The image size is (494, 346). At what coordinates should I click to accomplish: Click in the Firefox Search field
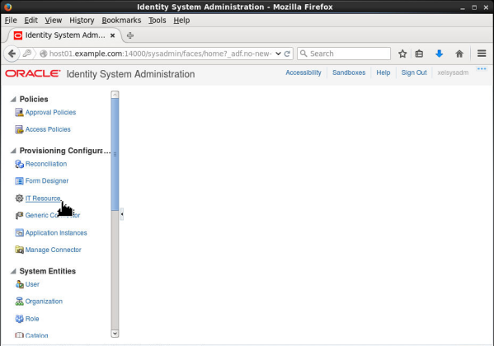click(344, 54)
